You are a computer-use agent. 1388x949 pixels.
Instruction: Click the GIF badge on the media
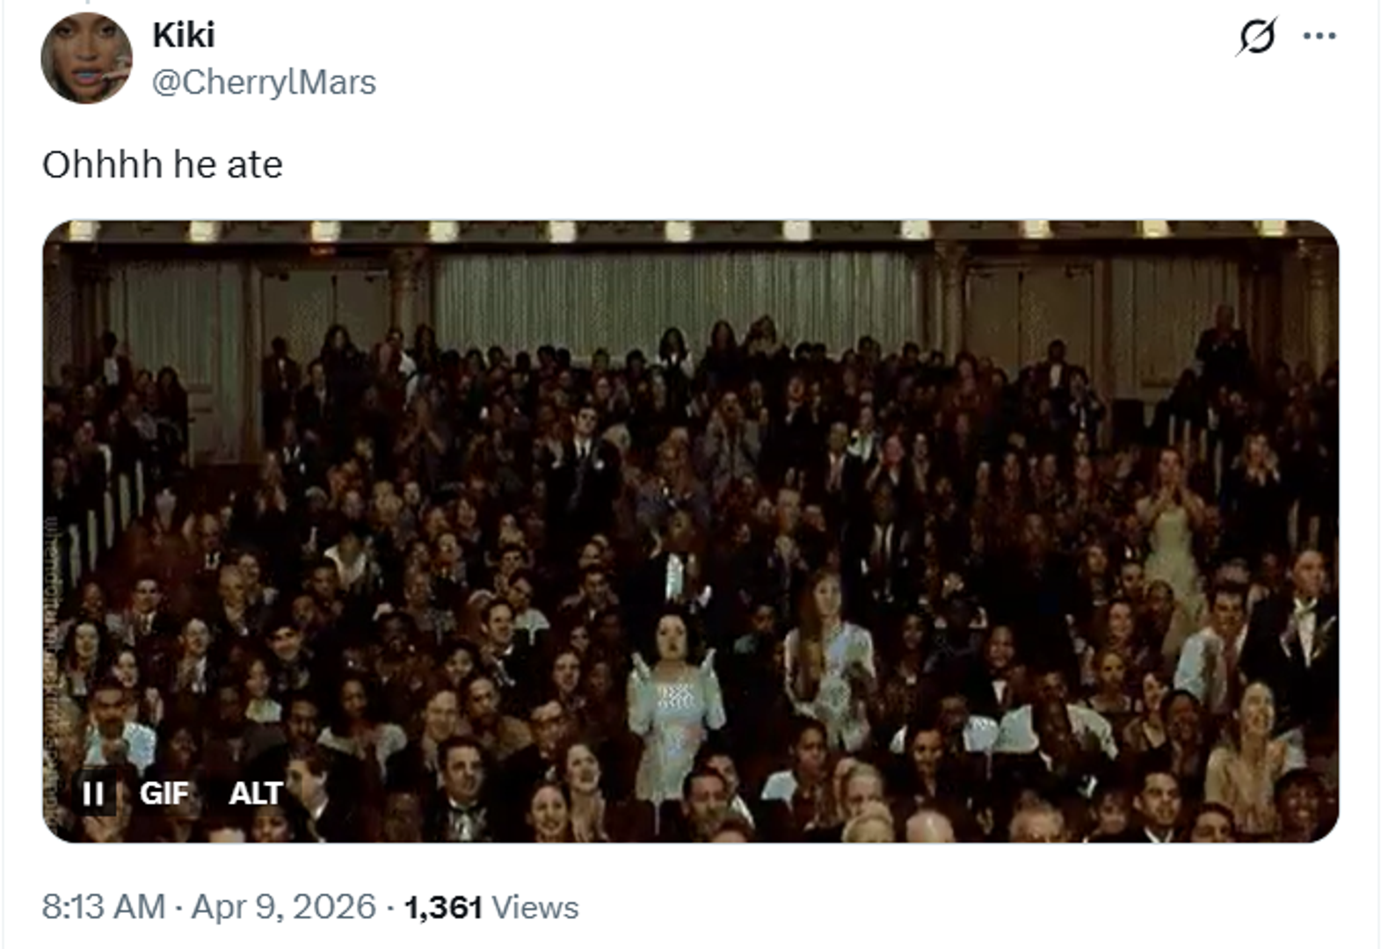[164, 793]
